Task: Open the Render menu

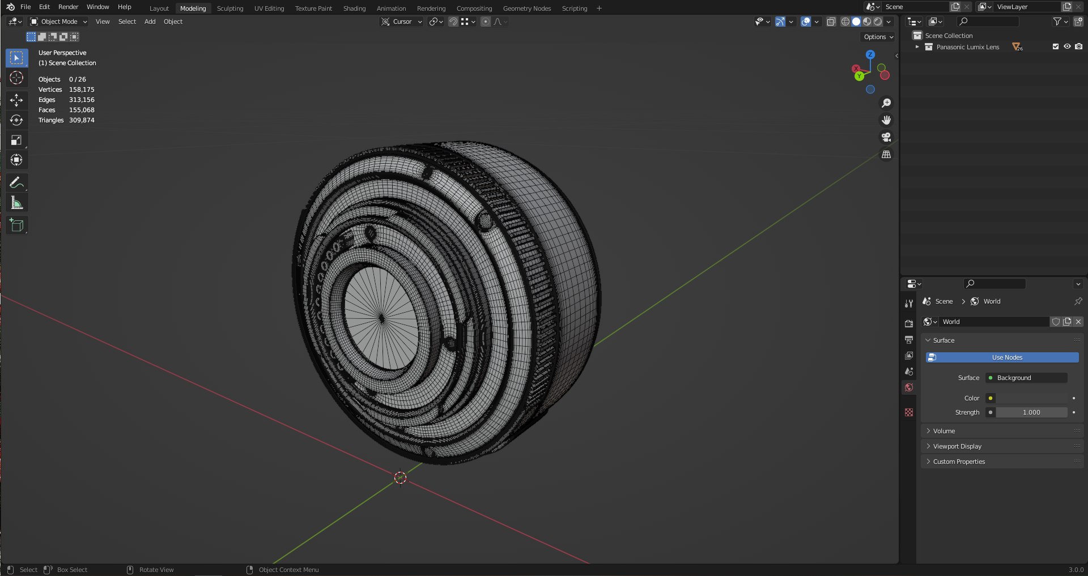Action: coord(68,7)
